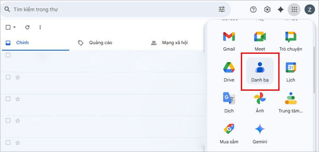Viewport: 319px width, 152px height.
Task: Open the help question mark icon
Action: coord(253,10)
